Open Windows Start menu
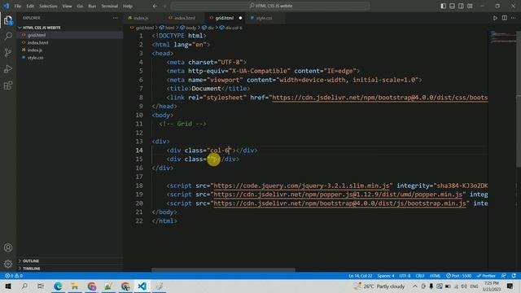The height and width of the screenshot is (293, 521). point(8,286)
